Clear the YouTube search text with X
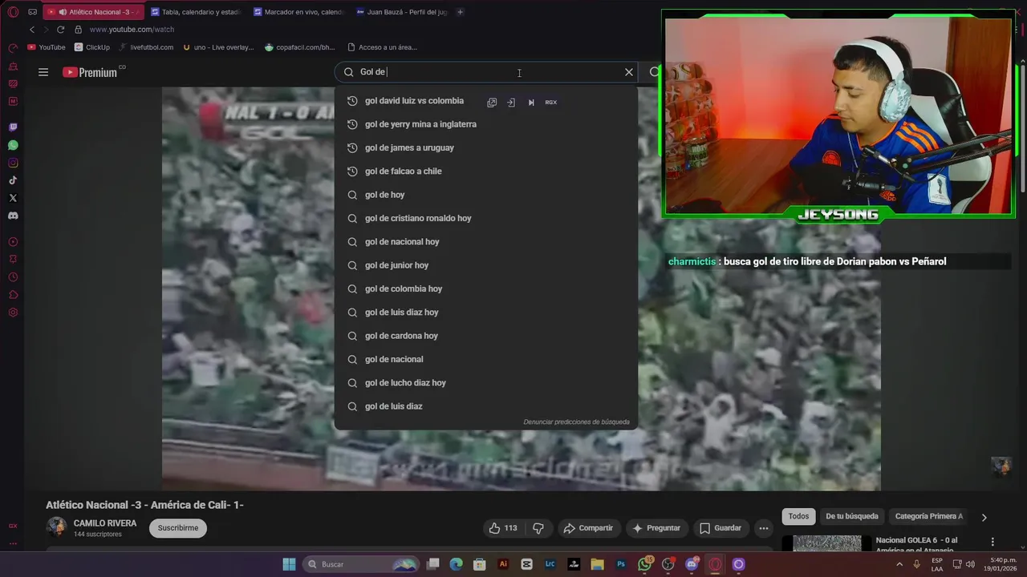This screenshot has height=577, width=1027. [629, 72]
